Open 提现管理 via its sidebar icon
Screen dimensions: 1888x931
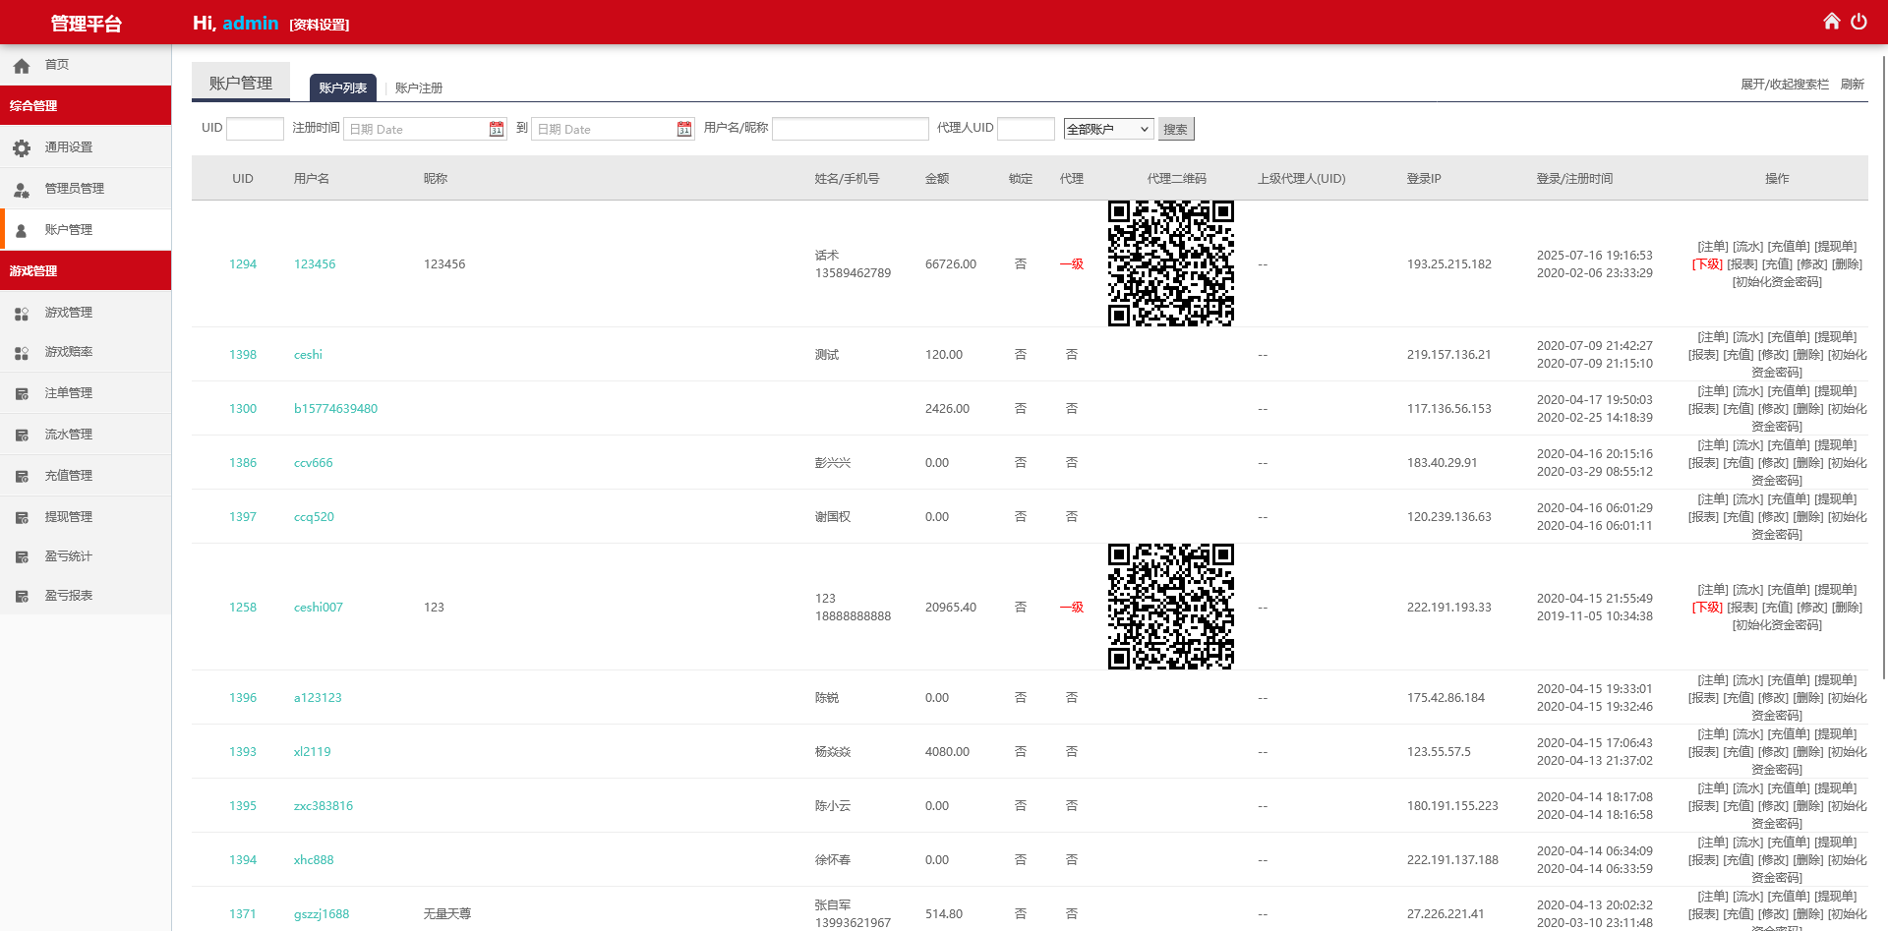point(22,516)
